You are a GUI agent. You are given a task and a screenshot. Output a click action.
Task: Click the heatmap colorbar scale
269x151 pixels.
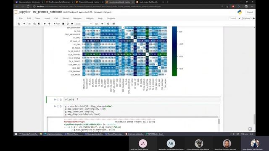coord(174,51)
